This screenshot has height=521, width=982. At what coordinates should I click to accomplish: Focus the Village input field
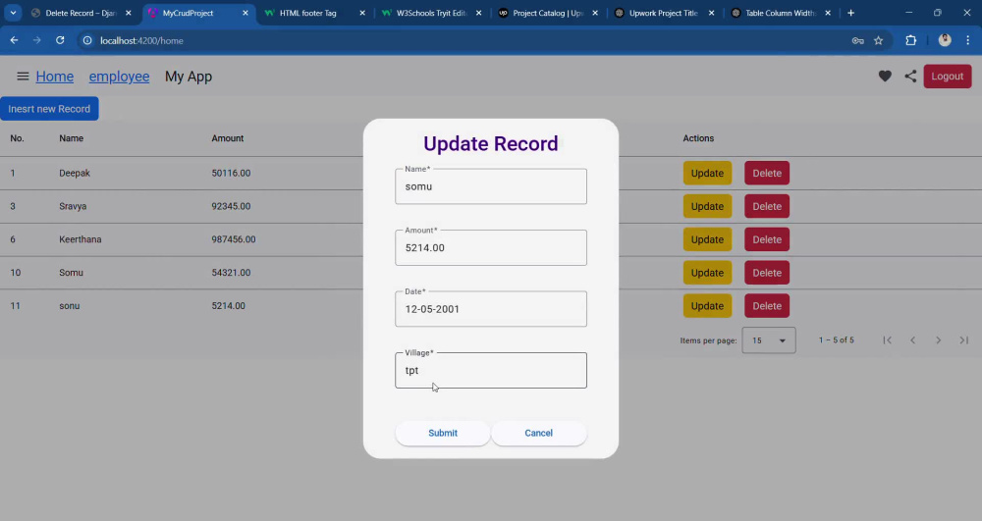click(491, 370)
